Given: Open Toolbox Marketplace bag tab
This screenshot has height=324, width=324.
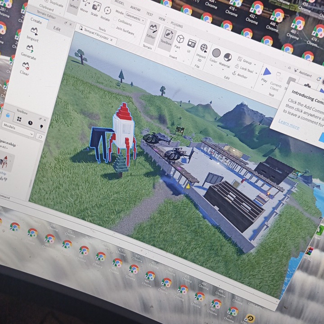Looking at the screenshot, I should [8, 115].
